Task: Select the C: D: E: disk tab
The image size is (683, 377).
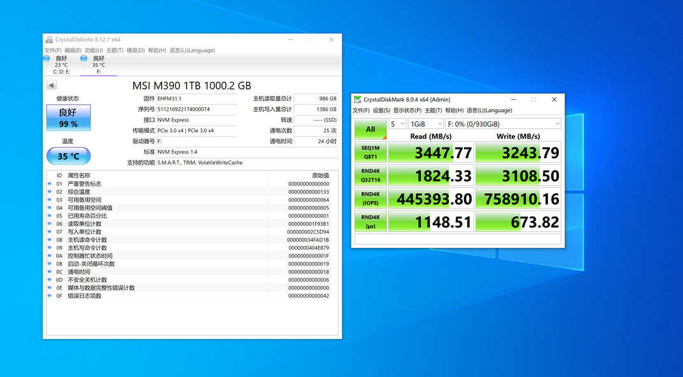Action: 61,65
